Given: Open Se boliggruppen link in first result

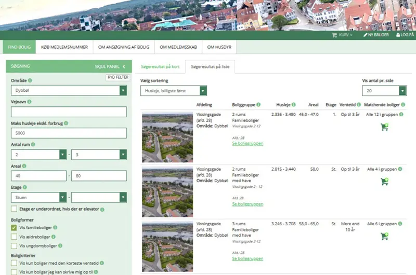Looking at the screenshot, I should (247, 144).
